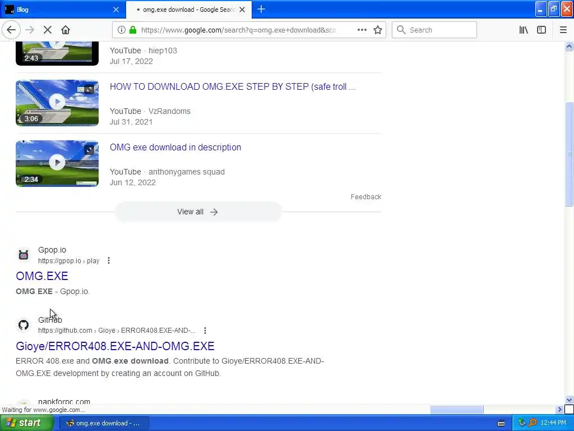Click the vertical scrollbar thumb
The height and width of the screenshot is (431, 574).
pyautogui.click(x=570, y=154)
